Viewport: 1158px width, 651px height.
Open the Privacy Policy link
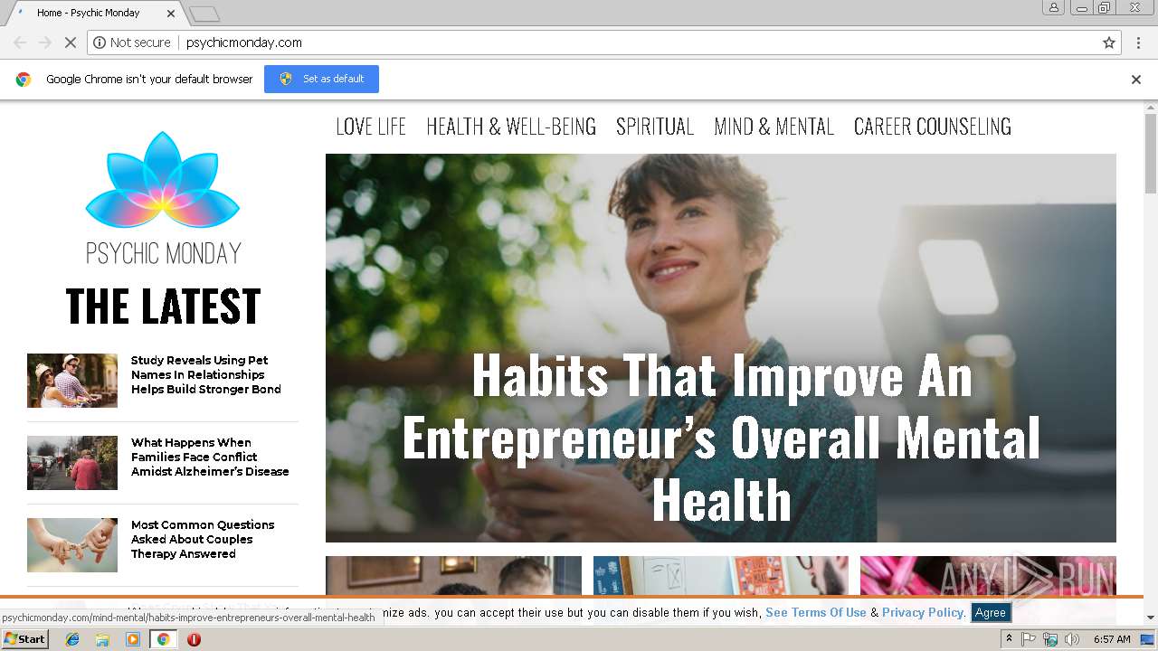click(922, 612)
